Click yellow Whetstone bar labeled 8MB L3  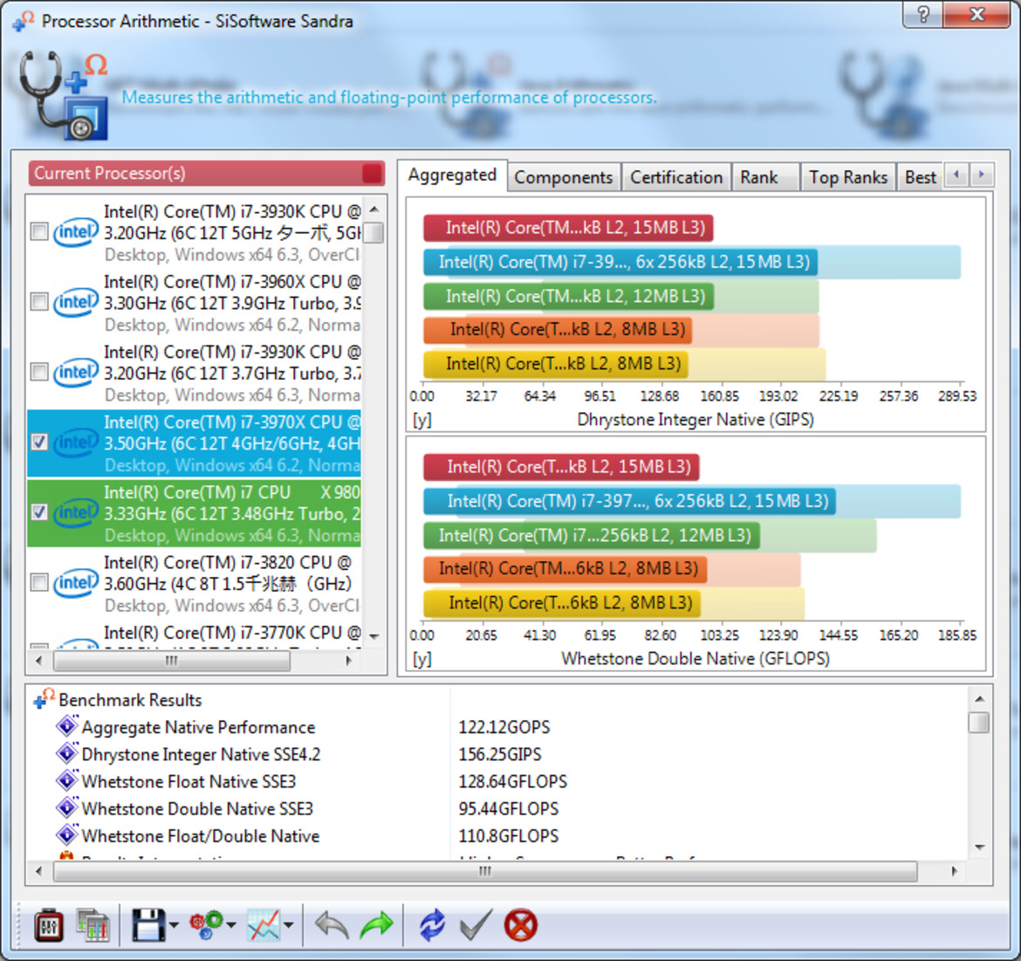tap(562, 603)
